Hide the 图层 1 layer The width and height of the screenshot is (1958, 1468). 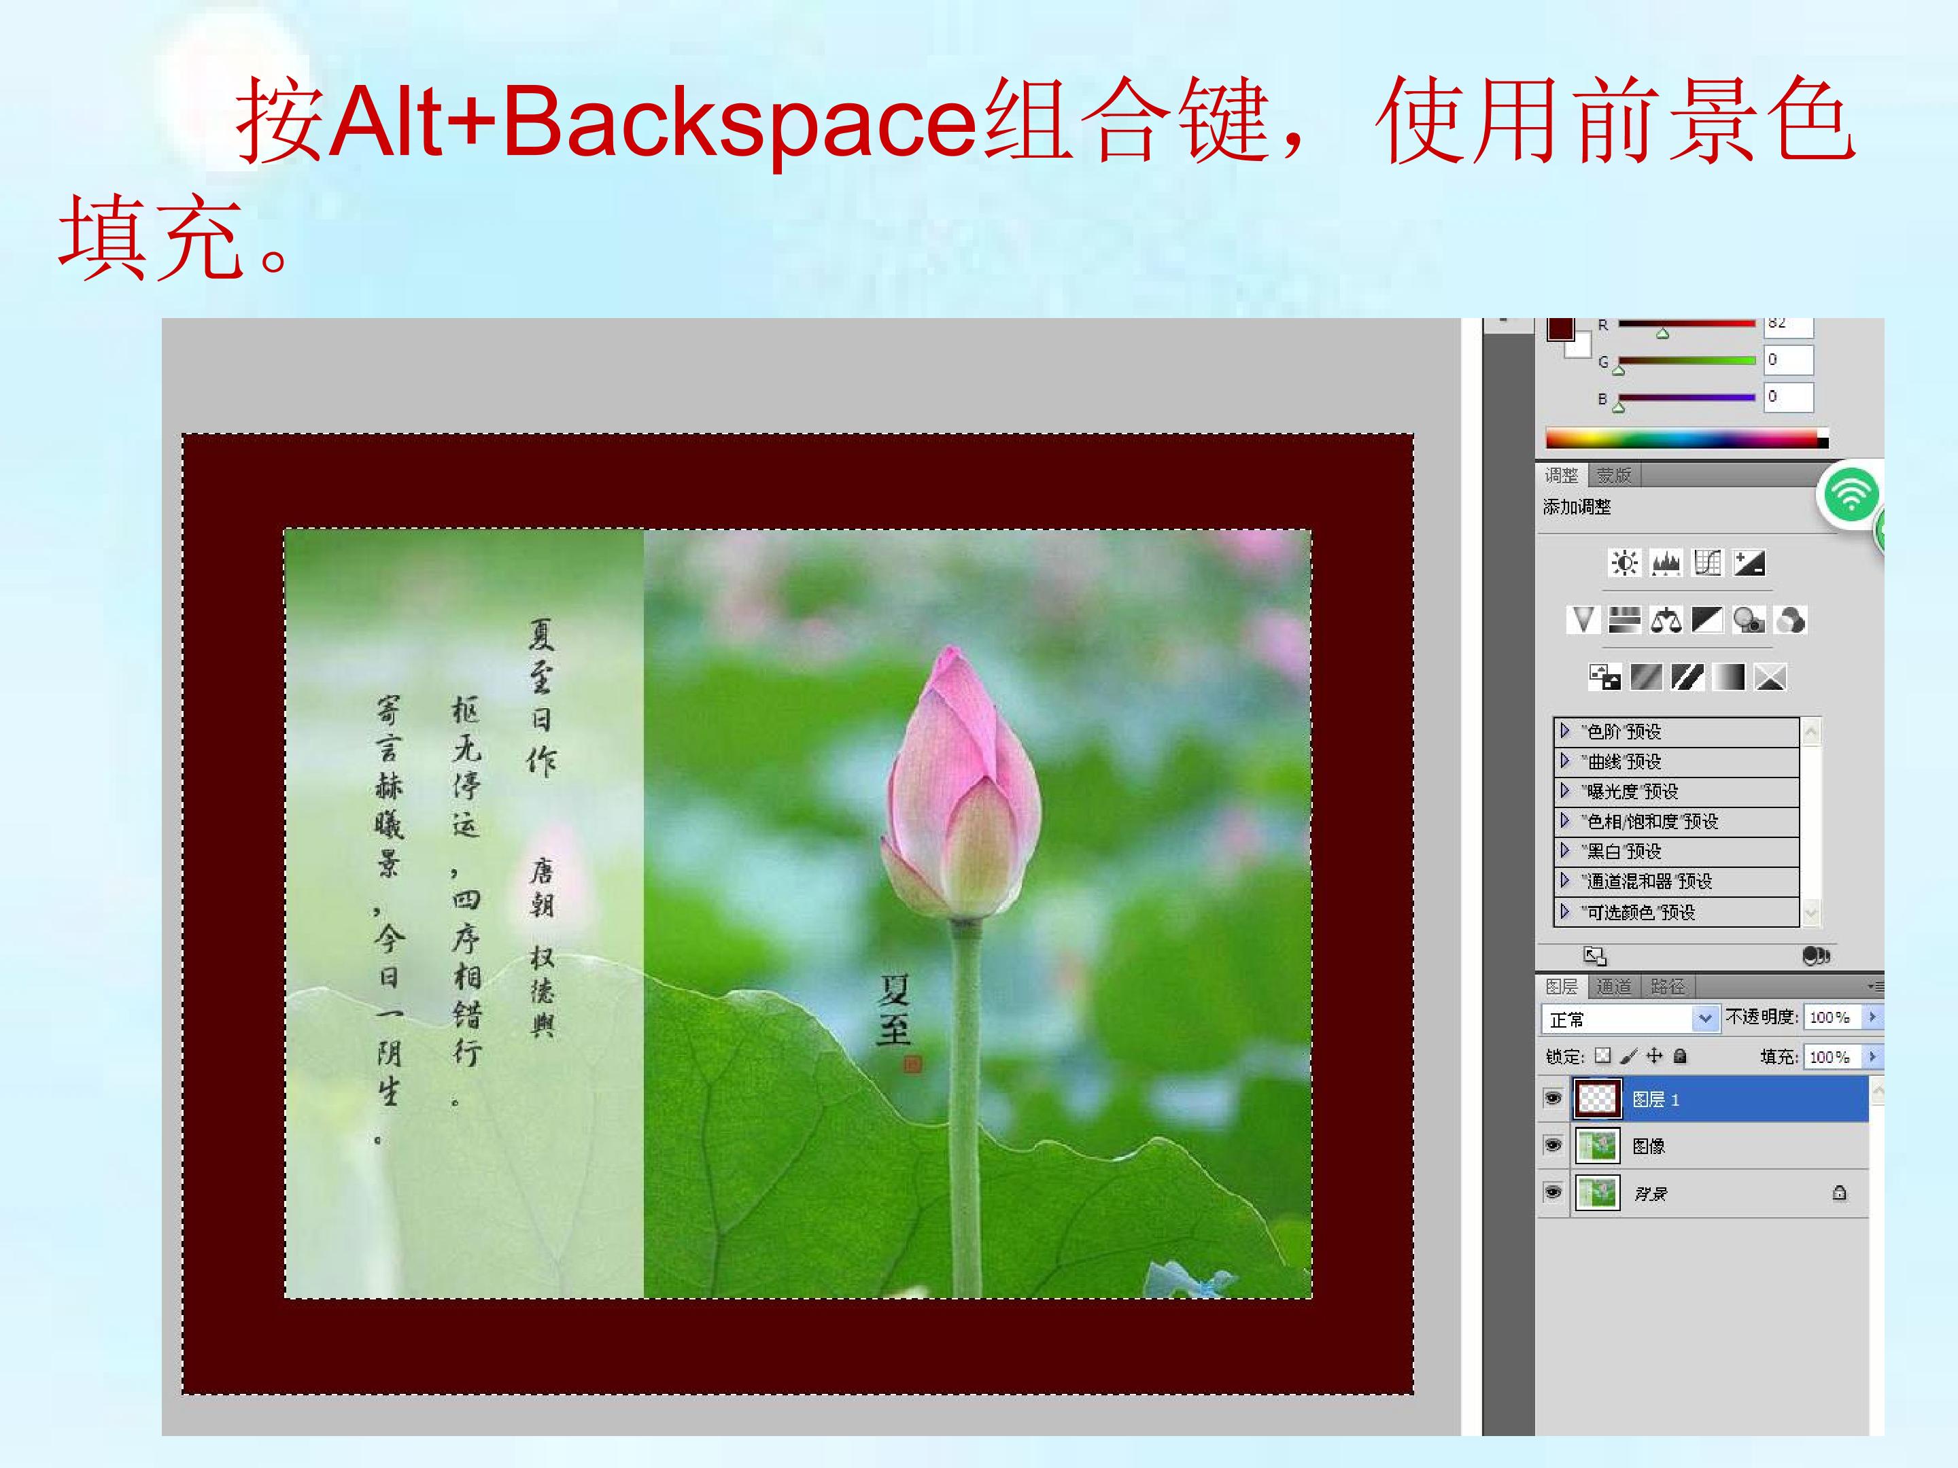pos(1553,1098)
